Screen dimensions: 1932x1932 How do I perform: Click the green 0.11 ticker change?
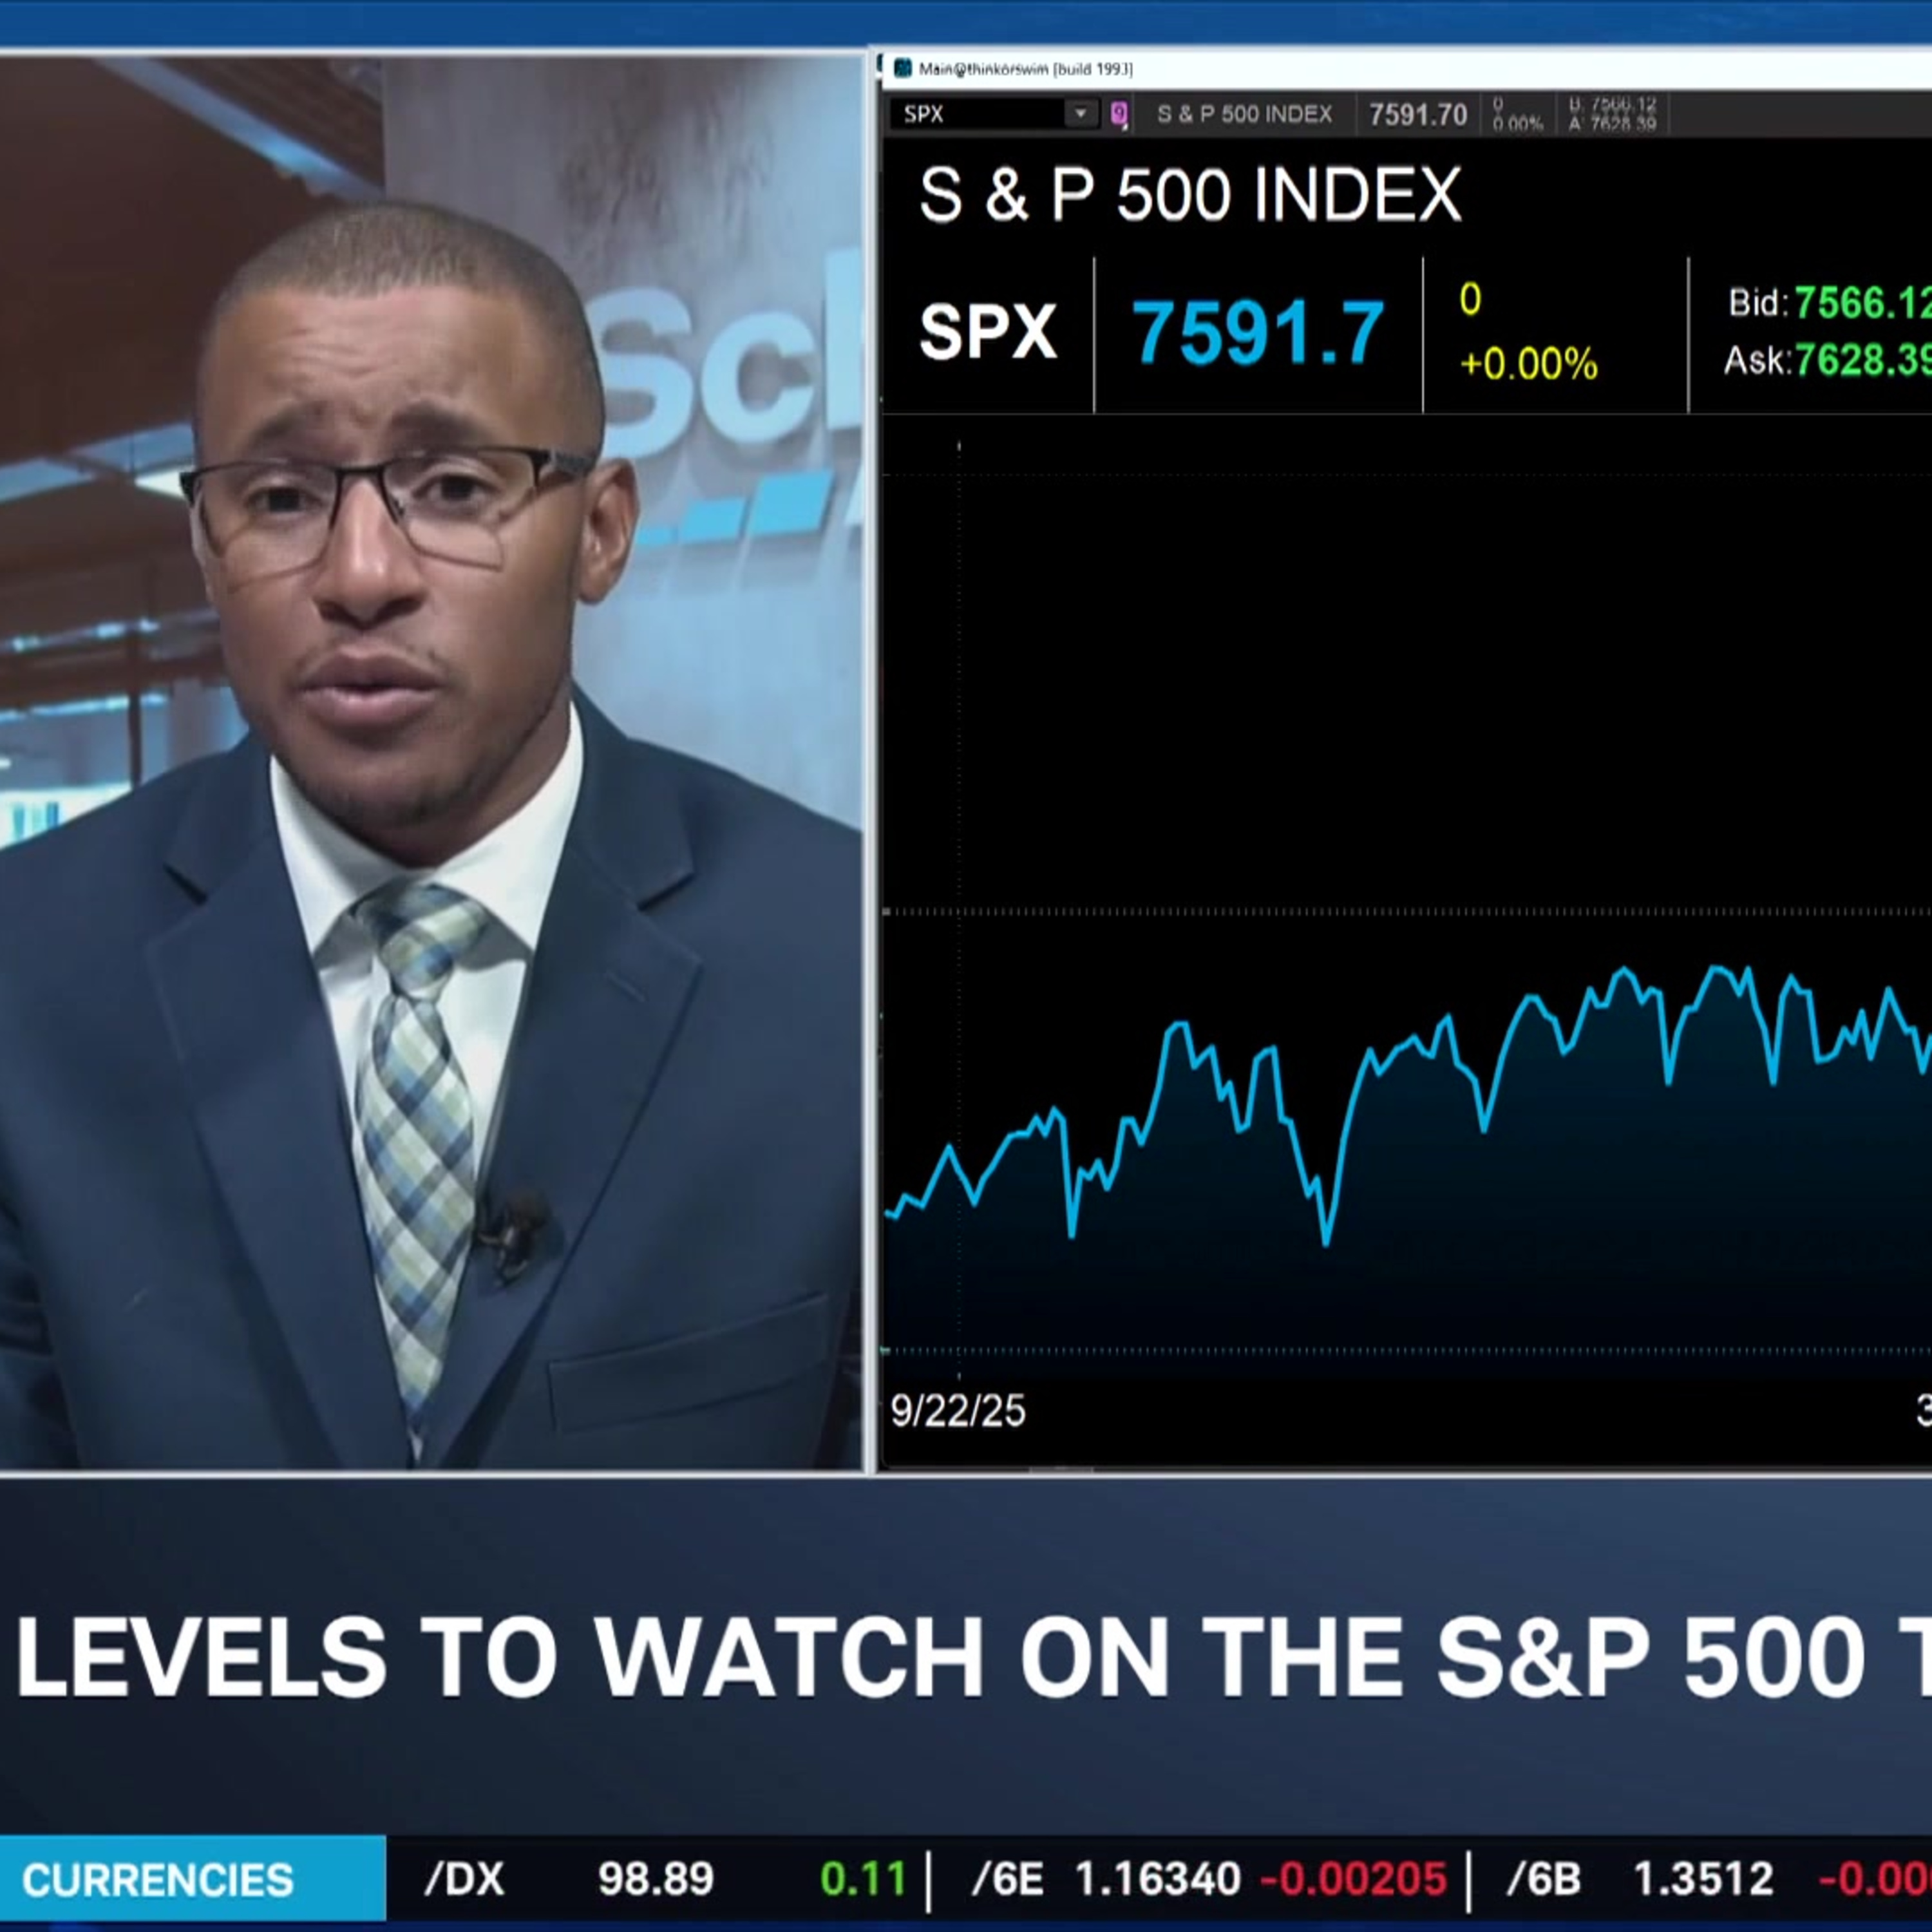click(863, 1879)
